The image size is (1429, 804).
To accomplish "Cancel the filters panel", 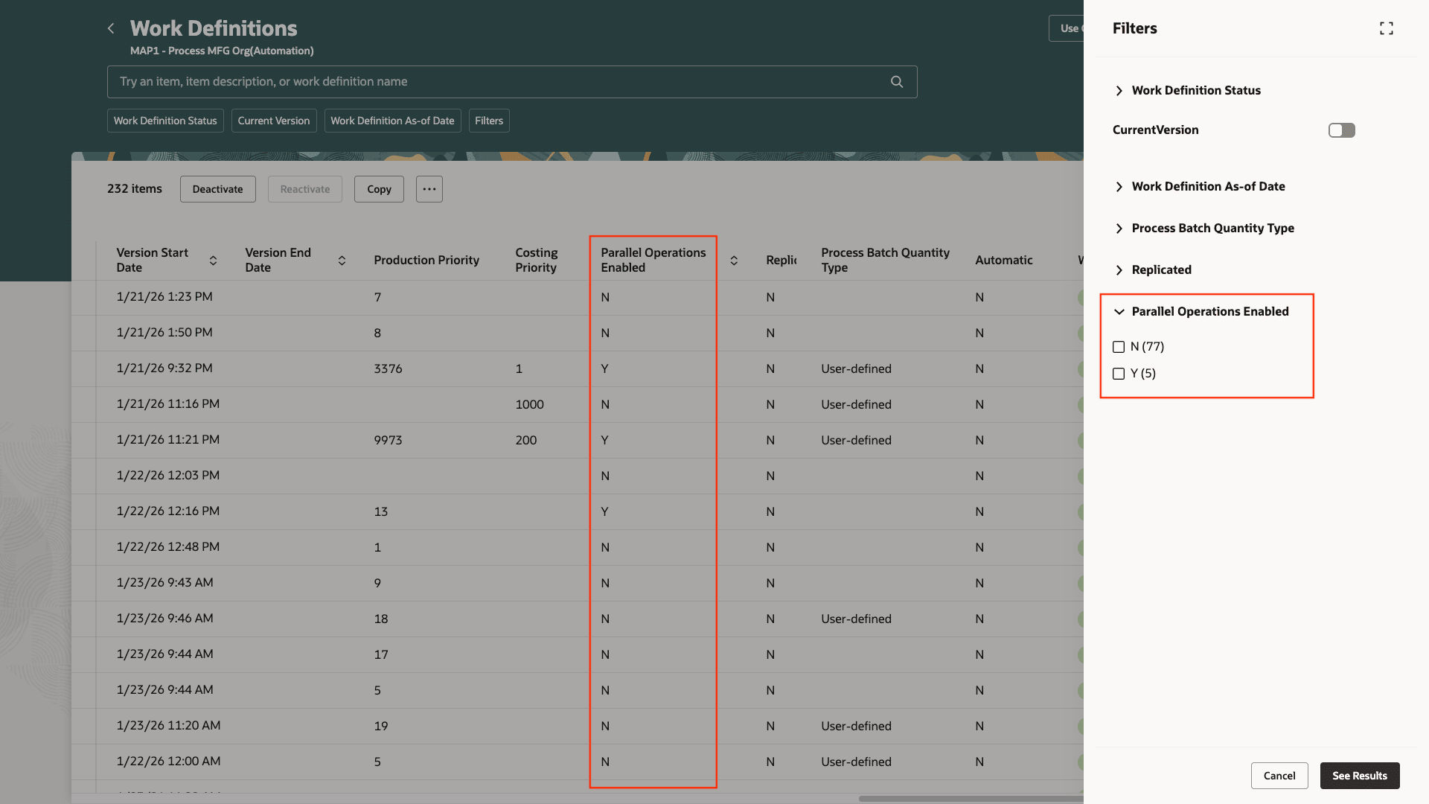I will pos(1279,776).
